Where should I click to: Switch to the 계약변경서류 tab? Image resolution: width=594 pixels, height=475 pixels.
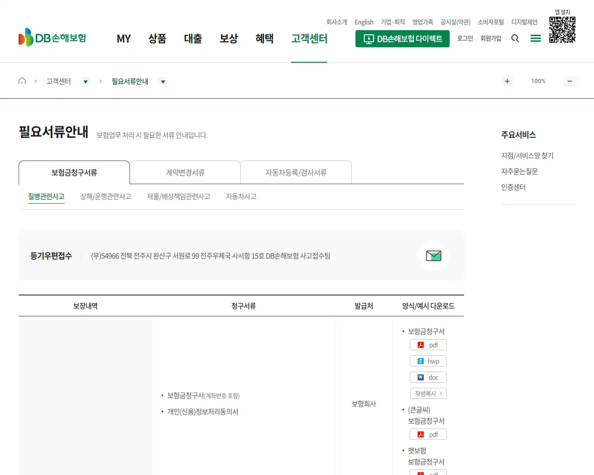click(x=185, y=172)
